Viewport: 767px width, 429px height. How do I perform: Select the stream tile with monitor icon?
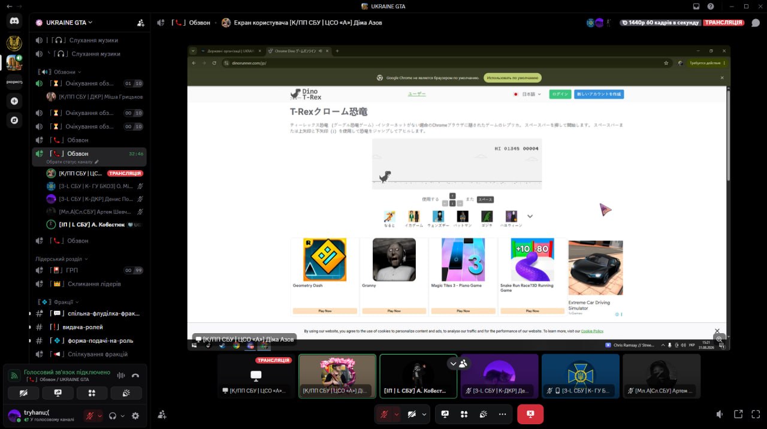point(256,376)
